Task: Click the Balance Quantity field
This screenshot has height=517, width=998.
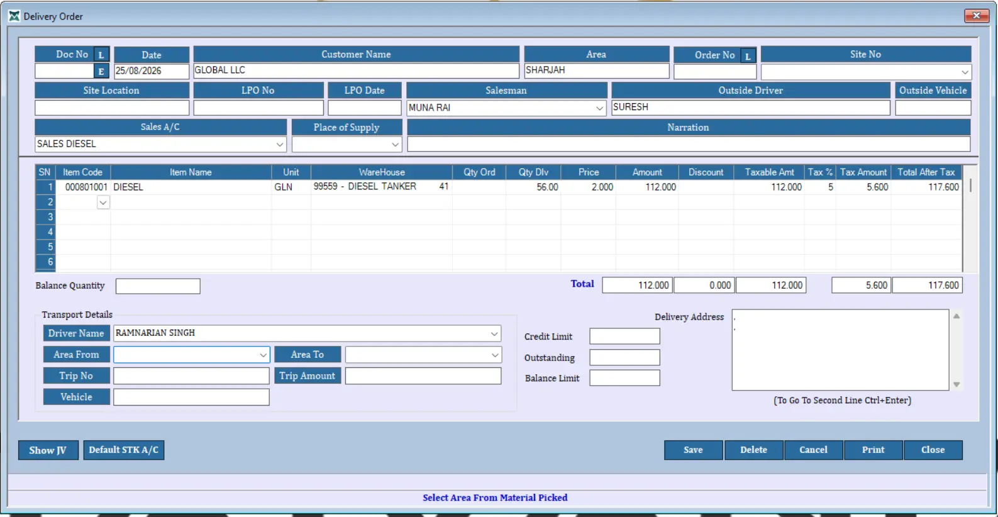Action: 158,286
